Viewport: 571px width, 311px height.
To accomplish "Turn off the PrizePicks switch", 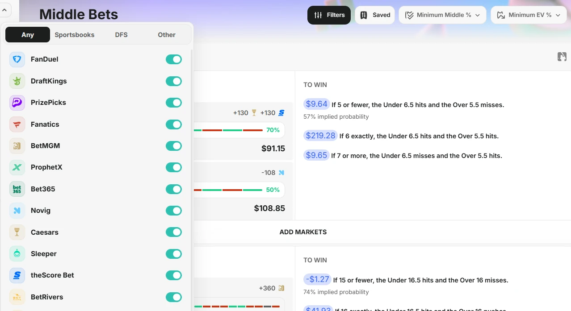I will (x=174, y=103).
